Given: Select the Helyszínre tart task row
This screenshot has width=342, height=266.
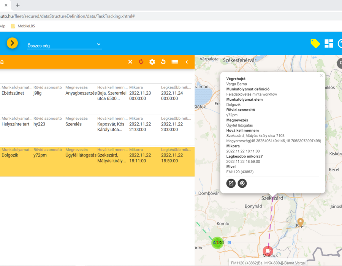Looking at the screenshot, I should (x=97, y=130).
